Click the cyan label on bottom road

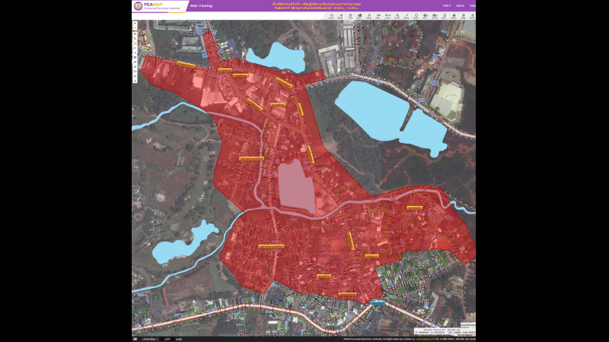(378, 302)
